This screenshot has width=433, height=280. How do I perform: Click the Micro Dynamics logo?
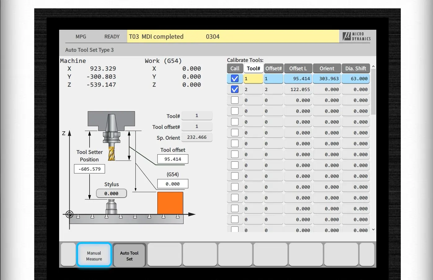point(356,36)
